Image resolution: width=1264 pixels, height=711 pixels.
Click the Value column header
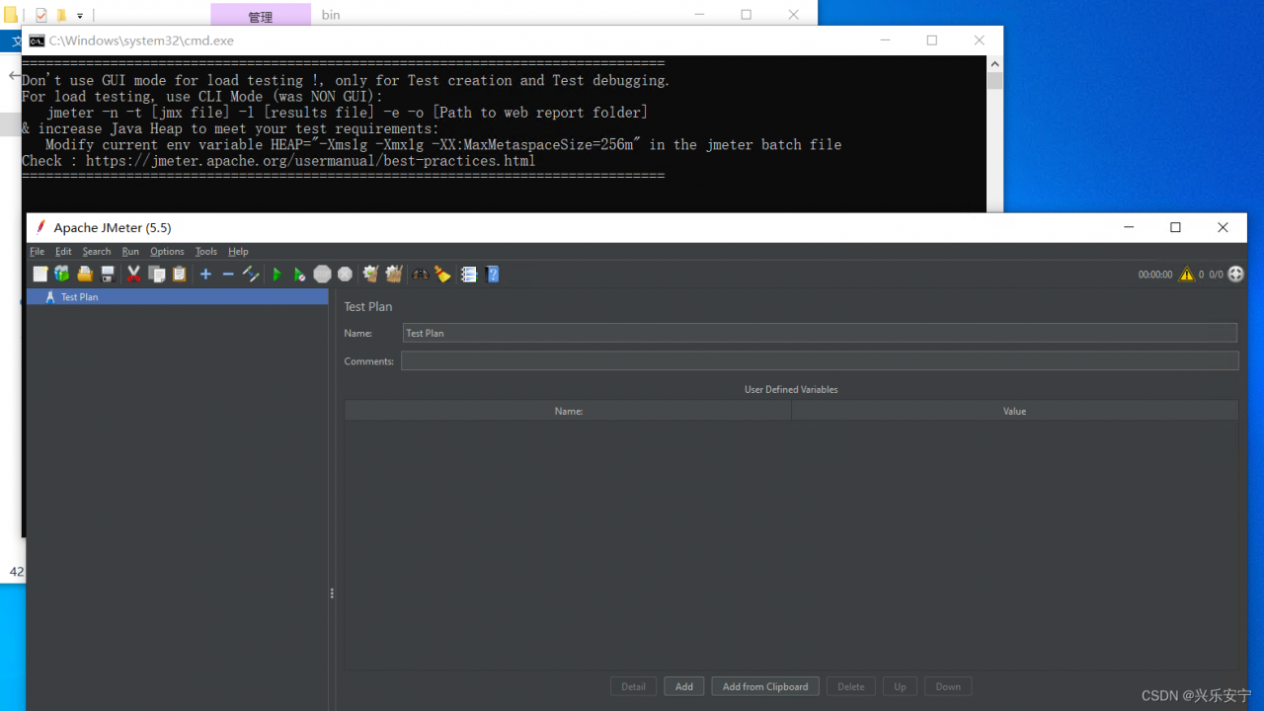(1014, 411)
